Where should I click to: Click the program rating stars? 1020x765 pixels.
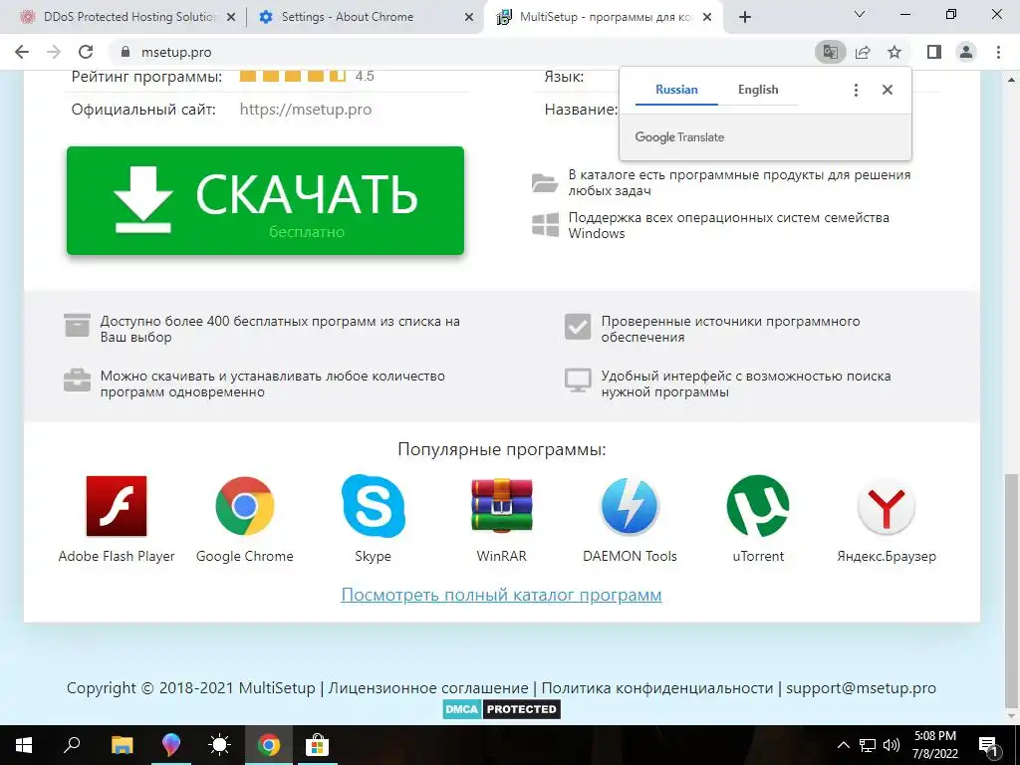coord(293,76)
